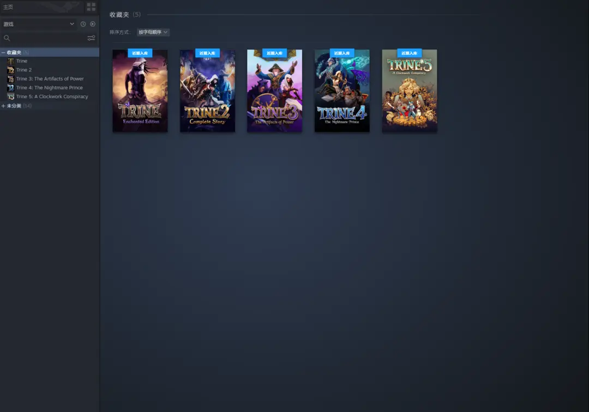
Task: Select Trine 2 in the sidebar
Action: pos(23,70)
